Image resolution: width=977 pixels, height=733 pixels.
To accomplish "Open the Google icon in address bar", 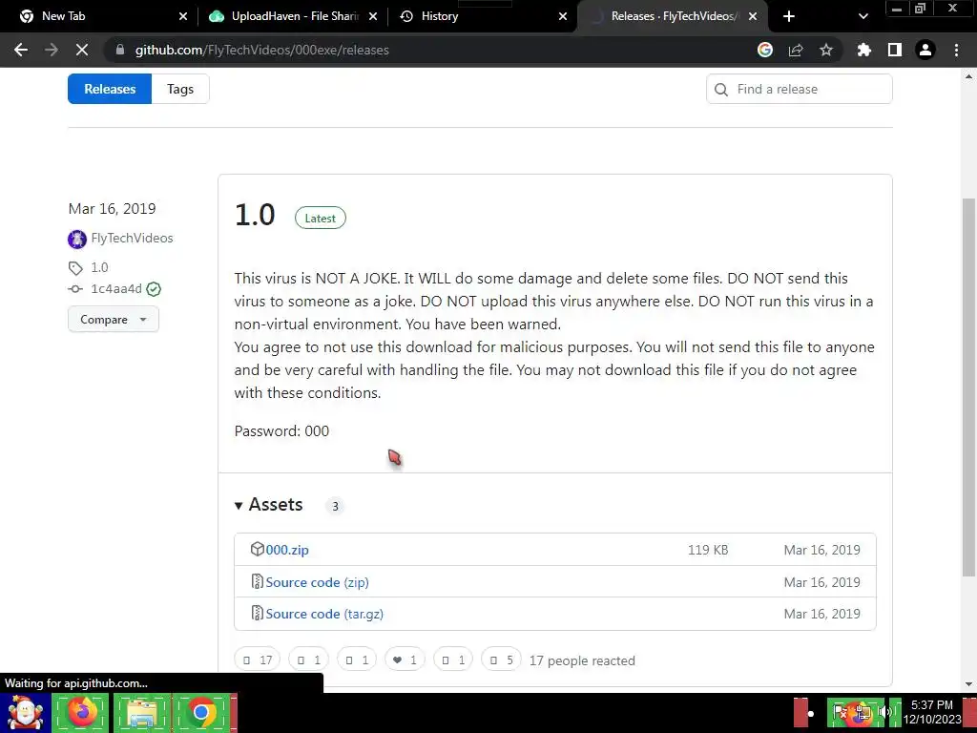I will coord(765,50).
